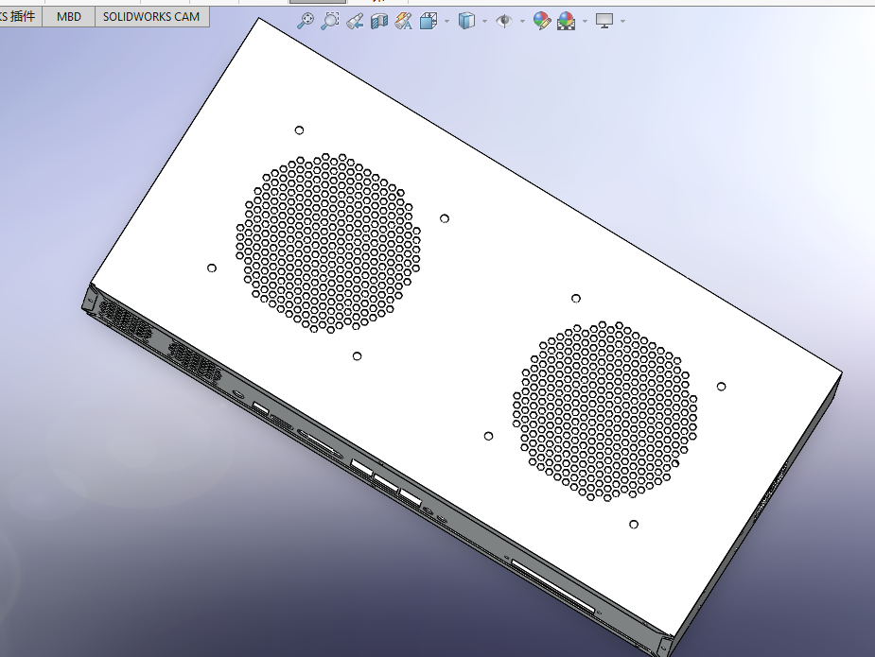Expand the Hide/Show Items dropdown arrow

coord(522,21)
